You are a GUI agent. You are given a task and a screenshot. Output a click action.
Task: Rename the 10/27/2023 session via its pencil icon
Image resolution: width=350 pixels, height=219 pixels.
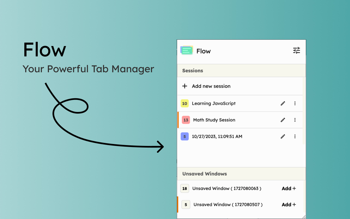click(283, 136)
